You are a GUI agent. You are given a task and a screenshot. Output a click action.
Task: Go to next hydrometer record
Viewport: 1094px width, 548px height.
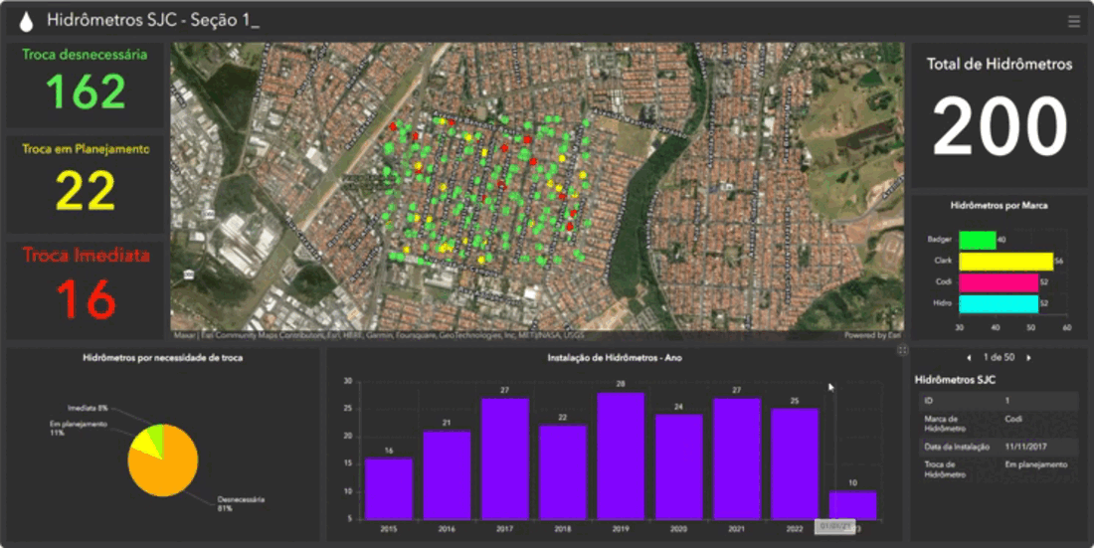pyautogui.click(x=1028, y=357)
